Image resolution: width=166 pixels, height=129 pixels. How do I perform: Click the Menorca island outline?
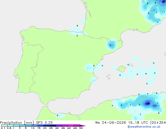[x=131, y=65]
